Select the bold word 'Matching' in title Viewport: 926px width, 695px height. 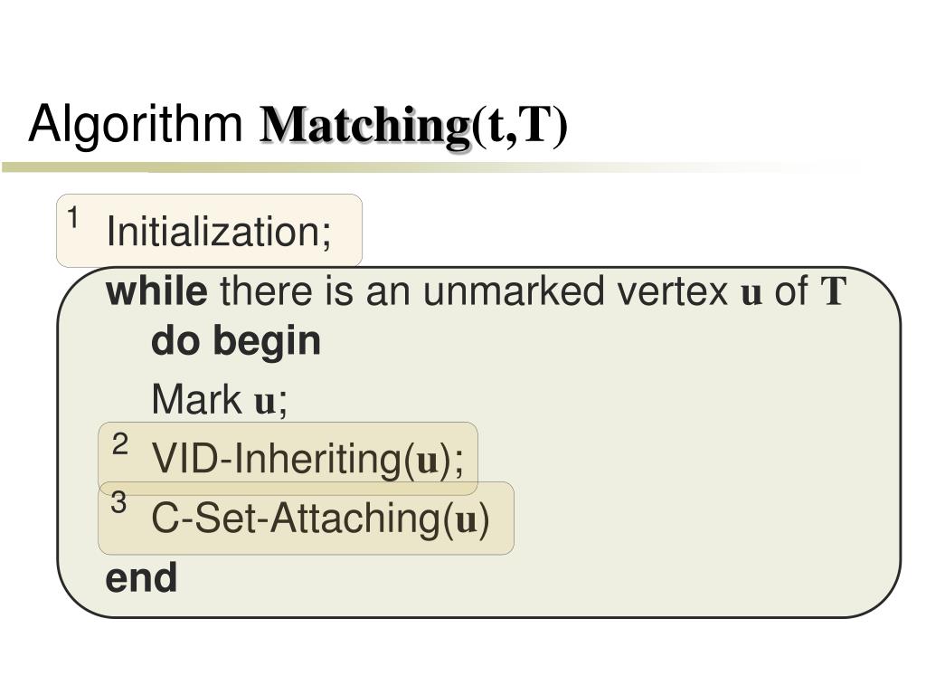pyautogui.click(x=365, y=125)
